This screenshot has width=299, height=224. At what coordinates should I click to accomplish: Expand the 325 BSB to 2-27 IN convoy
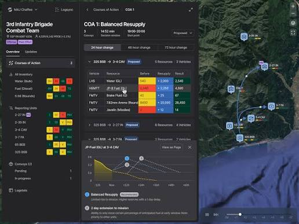point(89,125)
